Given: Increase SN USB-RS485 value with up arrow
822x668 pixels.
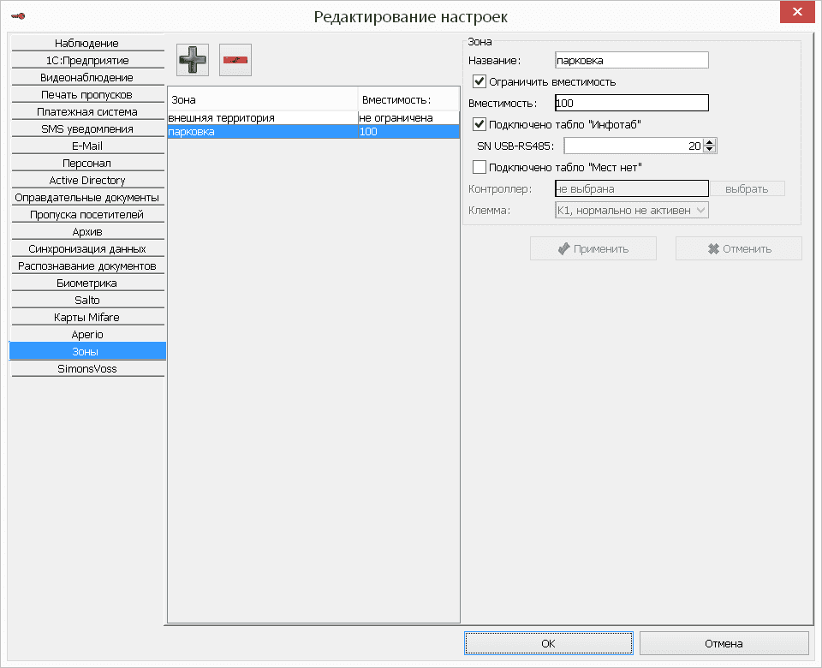Looking at the screenshot, I should point(710,142).
